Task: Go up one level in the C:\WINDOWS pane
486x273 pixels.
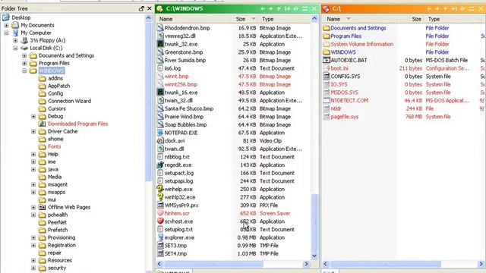Action: click(x=279, y=8)
